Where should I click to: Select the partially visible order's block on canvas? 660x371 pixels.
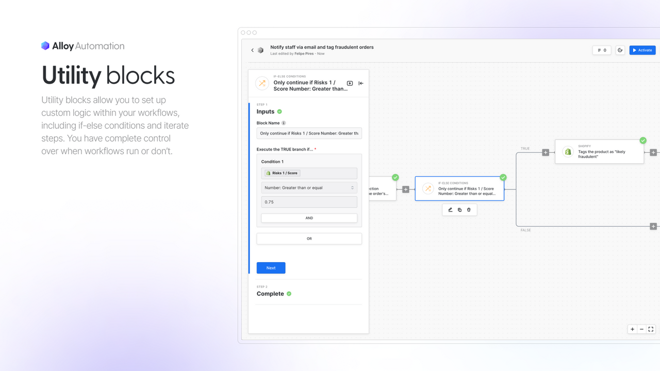pos(383,189)
